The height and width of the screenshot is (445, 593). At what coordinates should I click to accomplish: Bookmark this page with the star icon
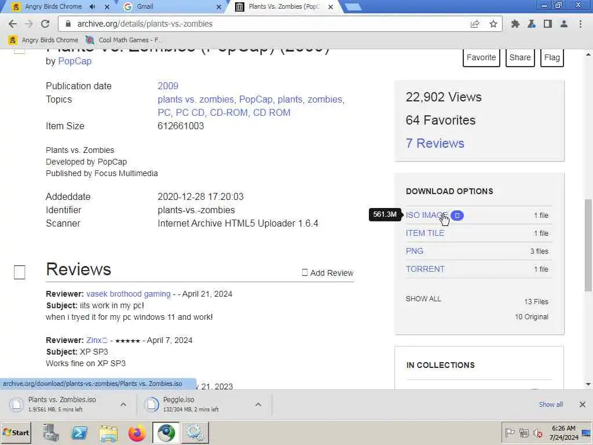pos(493,24)
